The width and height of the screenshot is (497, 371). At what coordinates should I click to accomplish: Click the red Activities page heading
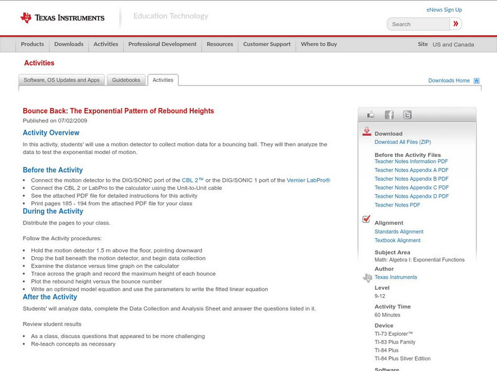point(39,63)
